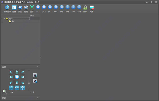Move PTZ camera up
The image size is (159, 101).
(17, 72)
